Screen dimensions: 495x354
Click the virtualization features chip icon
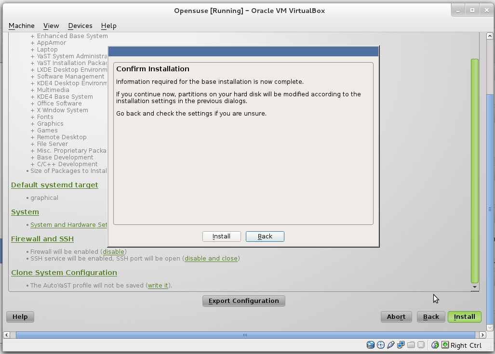[421, 345]
